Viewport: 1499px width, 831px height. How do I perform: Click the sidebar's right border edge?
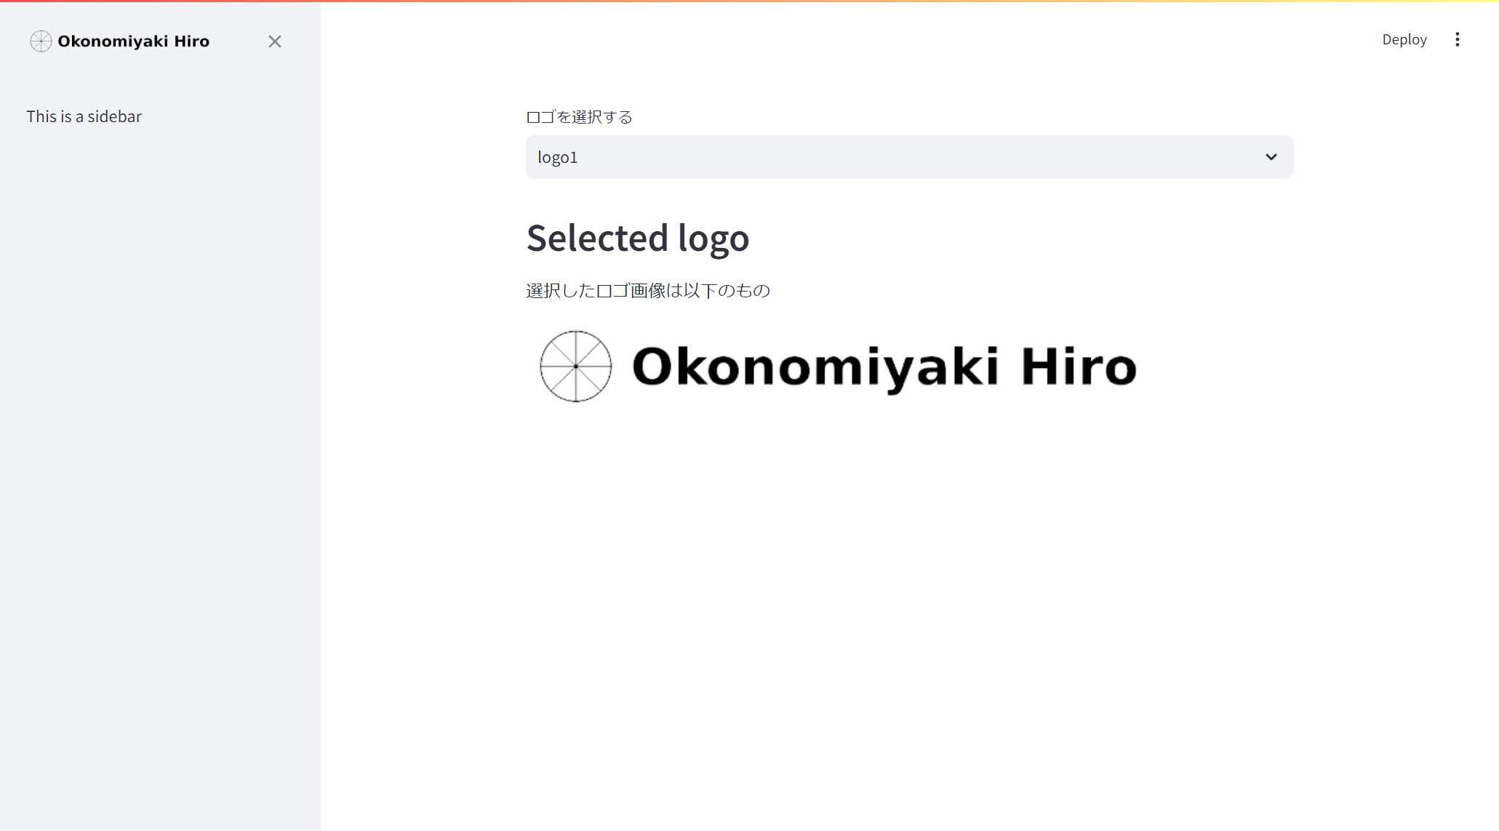320,436
